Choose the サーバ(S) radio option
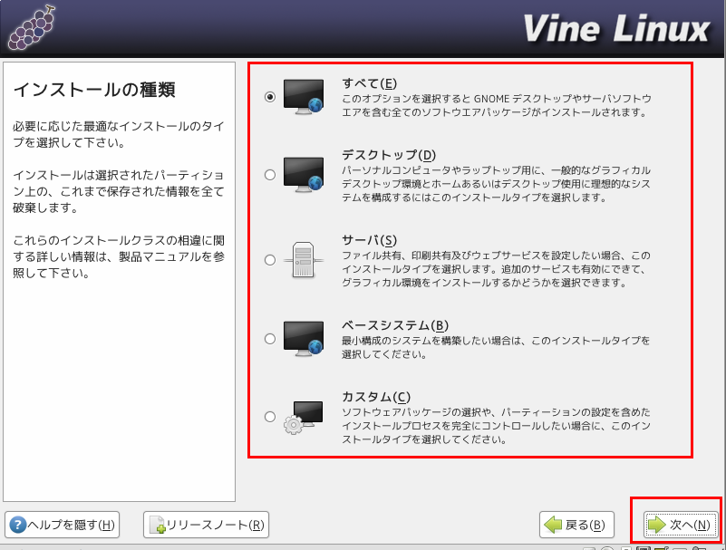Screen dimensions: 726x550 pos(270,260)
